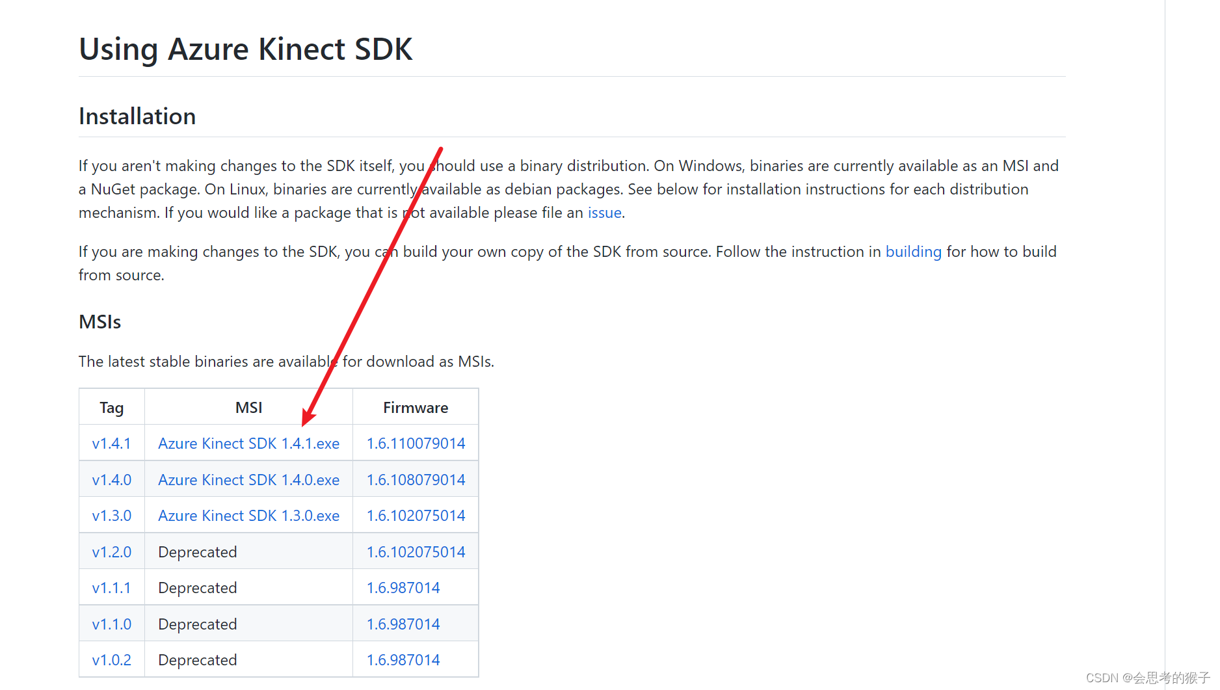Open firmware 1.6.987014 beside v1.1.1
The width and height of the screenshot is (1220, 690).
(403, 587)
